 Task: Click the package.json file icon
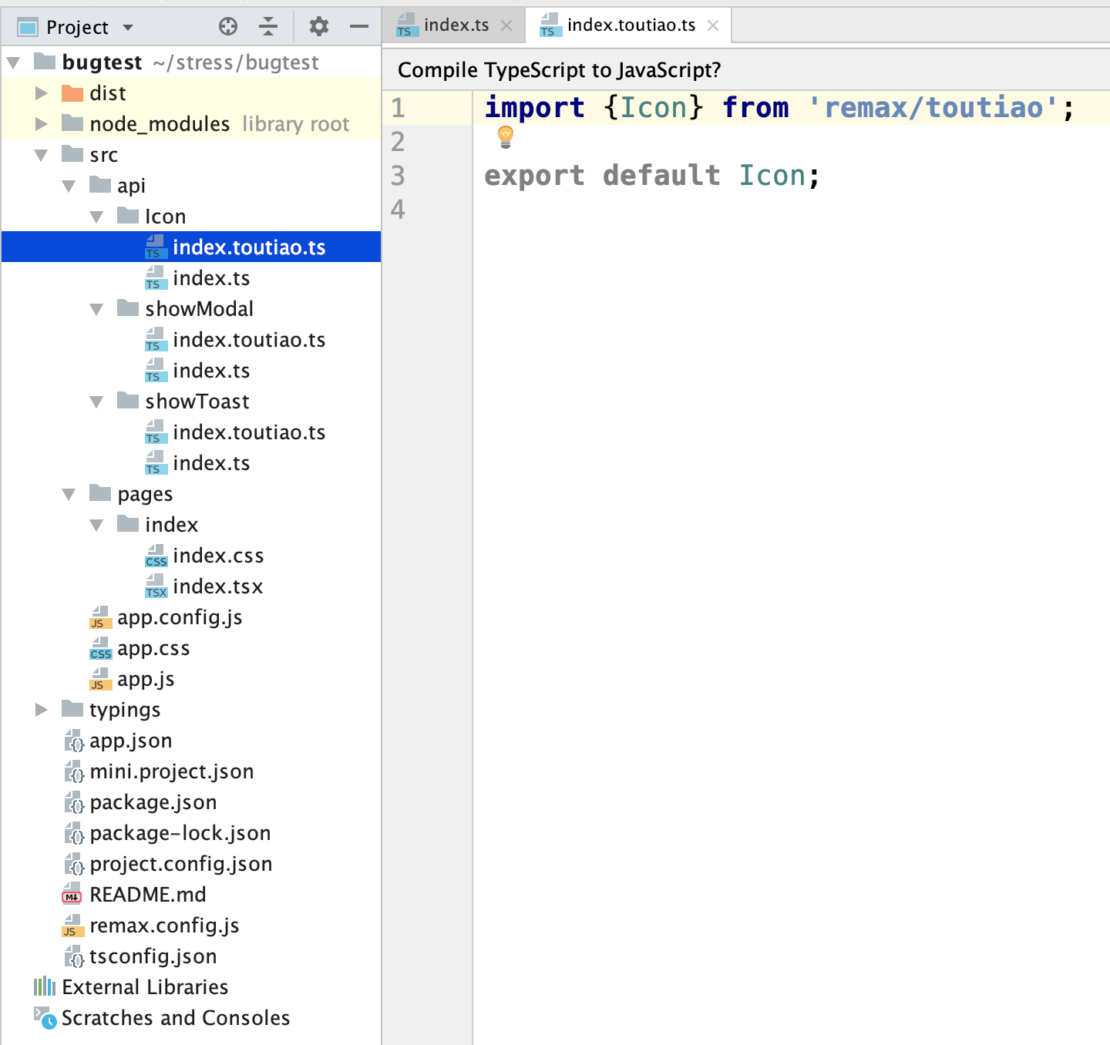[73, 802]
